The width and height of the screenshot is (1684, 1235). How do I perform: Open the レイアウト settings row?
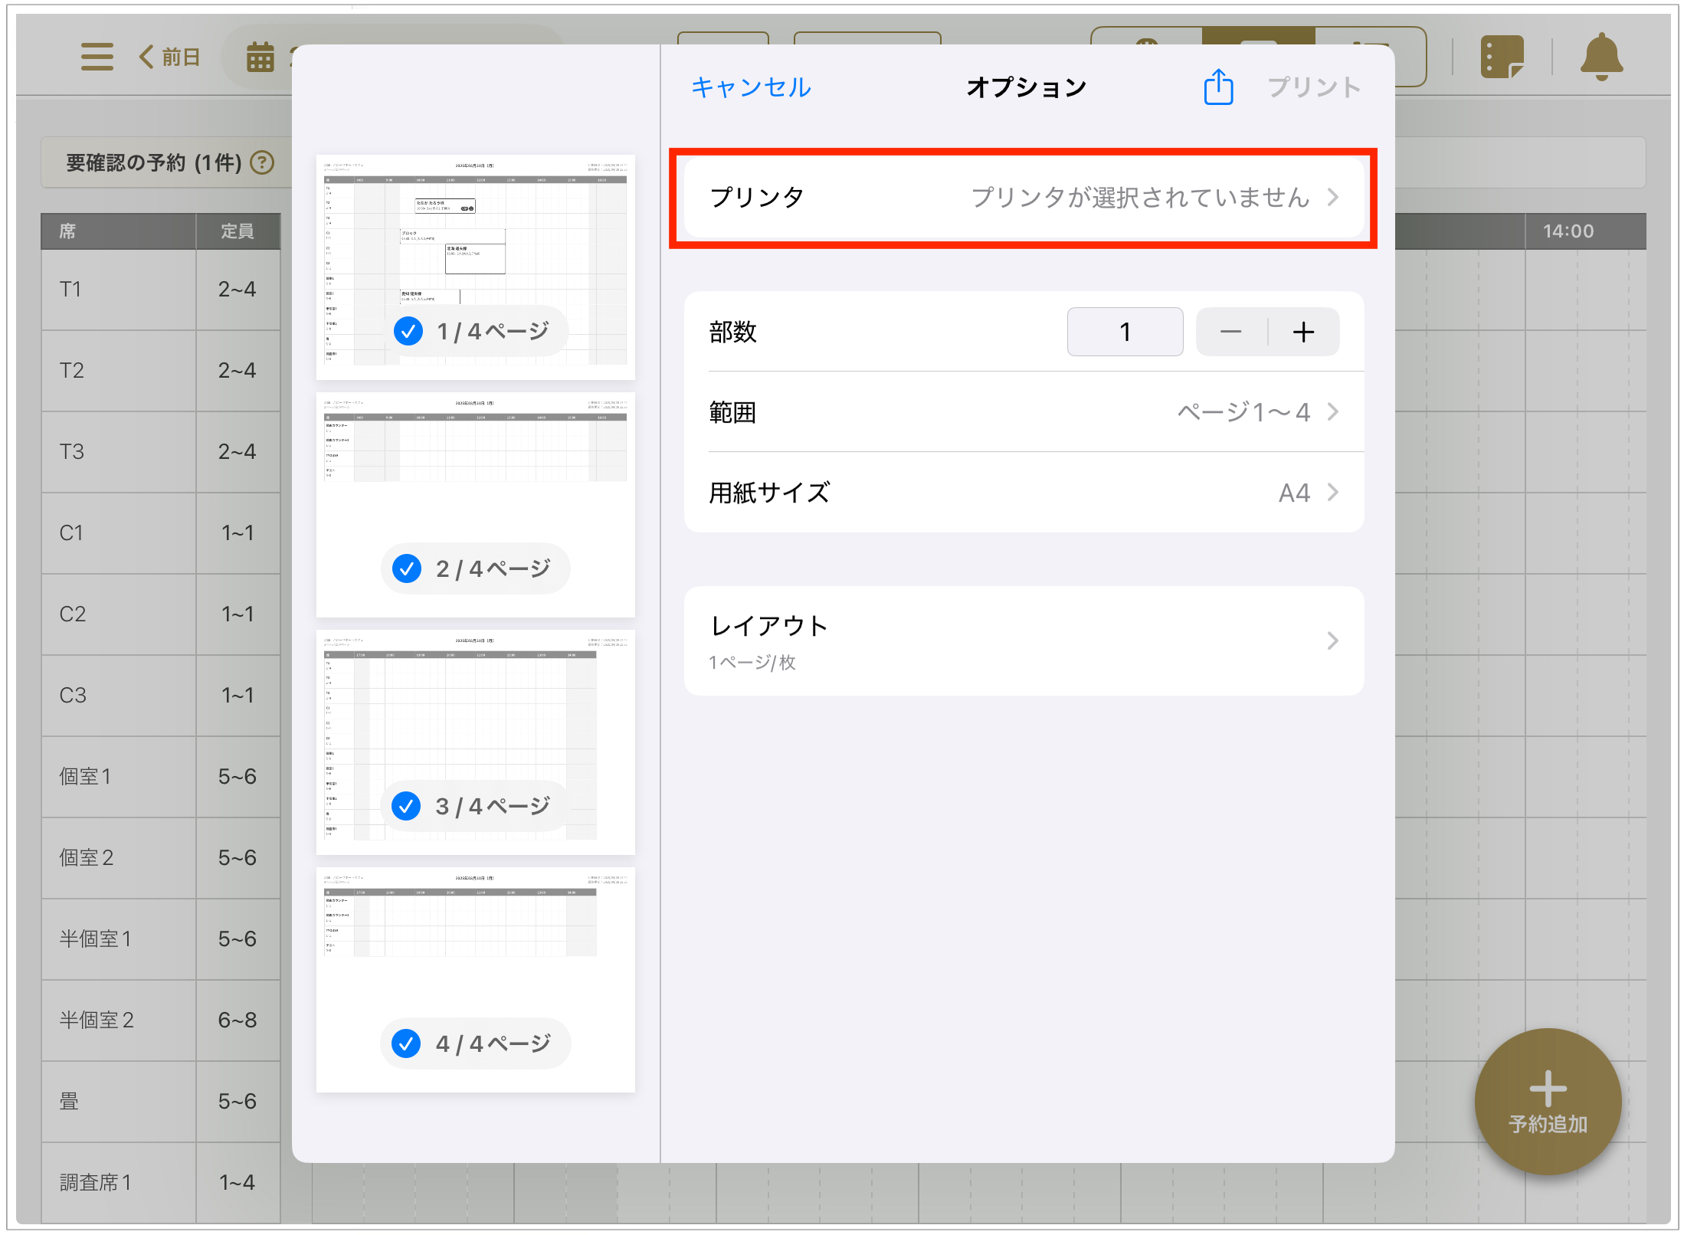coord(1023,640)
